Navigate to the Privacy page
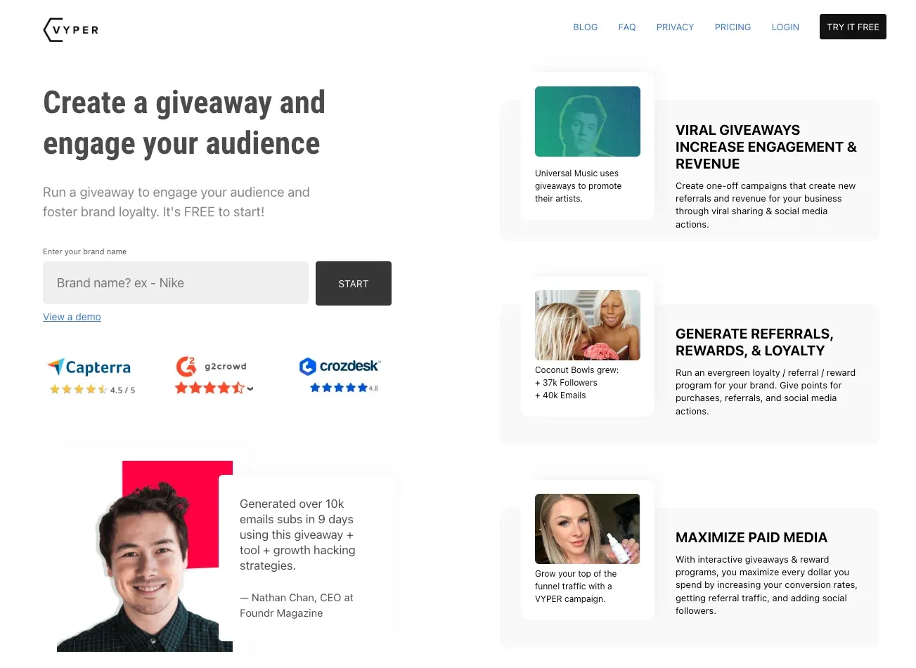Screen dimensions: 916x668 [675, 27]
